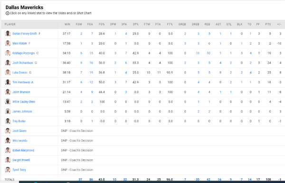The height and width of the screenshot is (183, 285).
Task: View Luka Doncic's 19 field goal attempts
Action: [x=91, y=72]
